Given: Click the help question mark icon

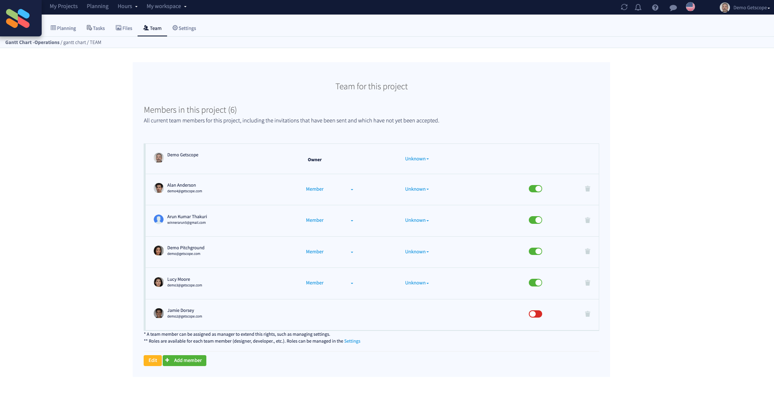Looking at the screenshot, I should [x=655, y=7].
